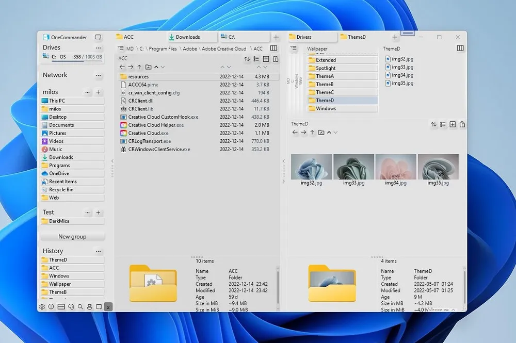Image resolution: width=516 pixels, height=343 pixels.
Task: Close sidebar with the x button
Action: click(108, 307)
